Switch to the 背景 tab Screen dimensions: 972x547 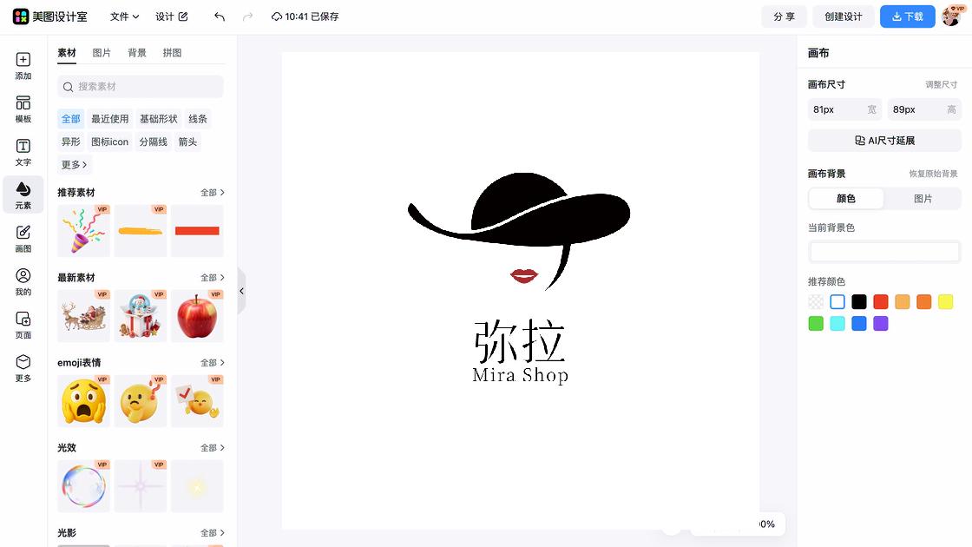coord(137,53)
